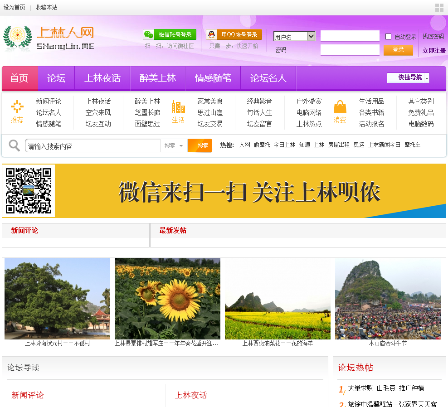Open 上林夜话 under 论坛导读
448x407 pixels.
(x=191, y=395)
